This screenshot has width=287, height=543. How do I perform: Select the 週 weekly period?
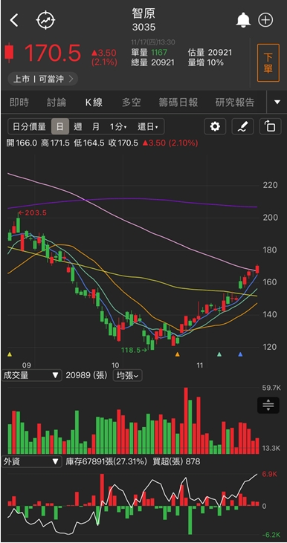[78, 127]
